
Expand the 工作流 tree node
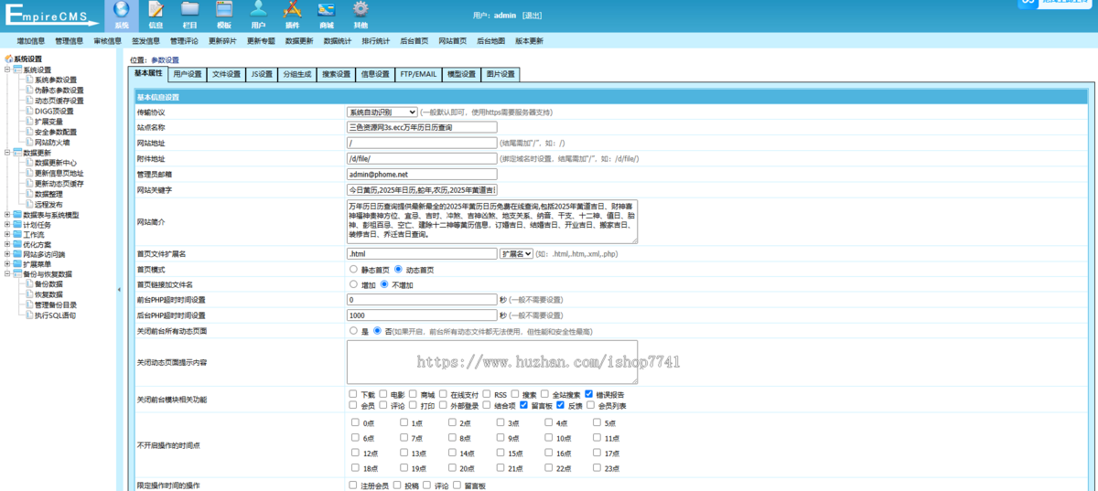(x=7, y=235)
